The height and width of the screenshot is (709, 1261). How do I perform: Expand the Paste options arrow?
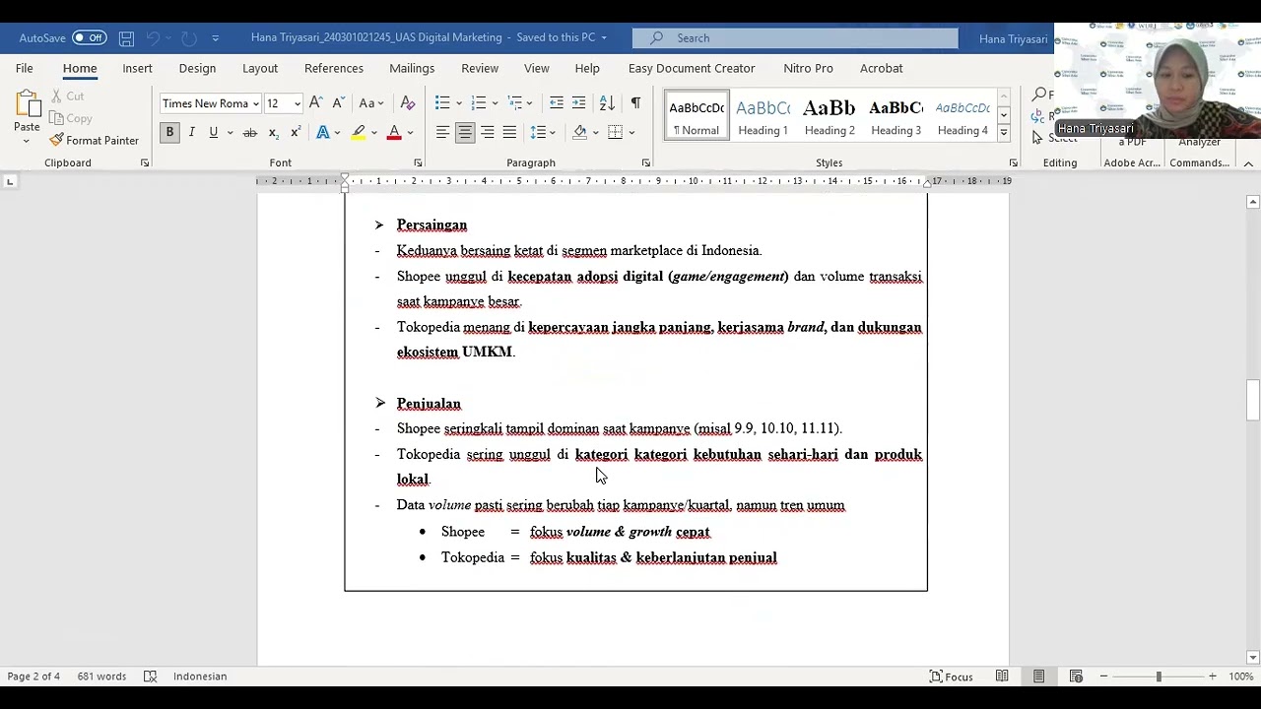point(27,142)
